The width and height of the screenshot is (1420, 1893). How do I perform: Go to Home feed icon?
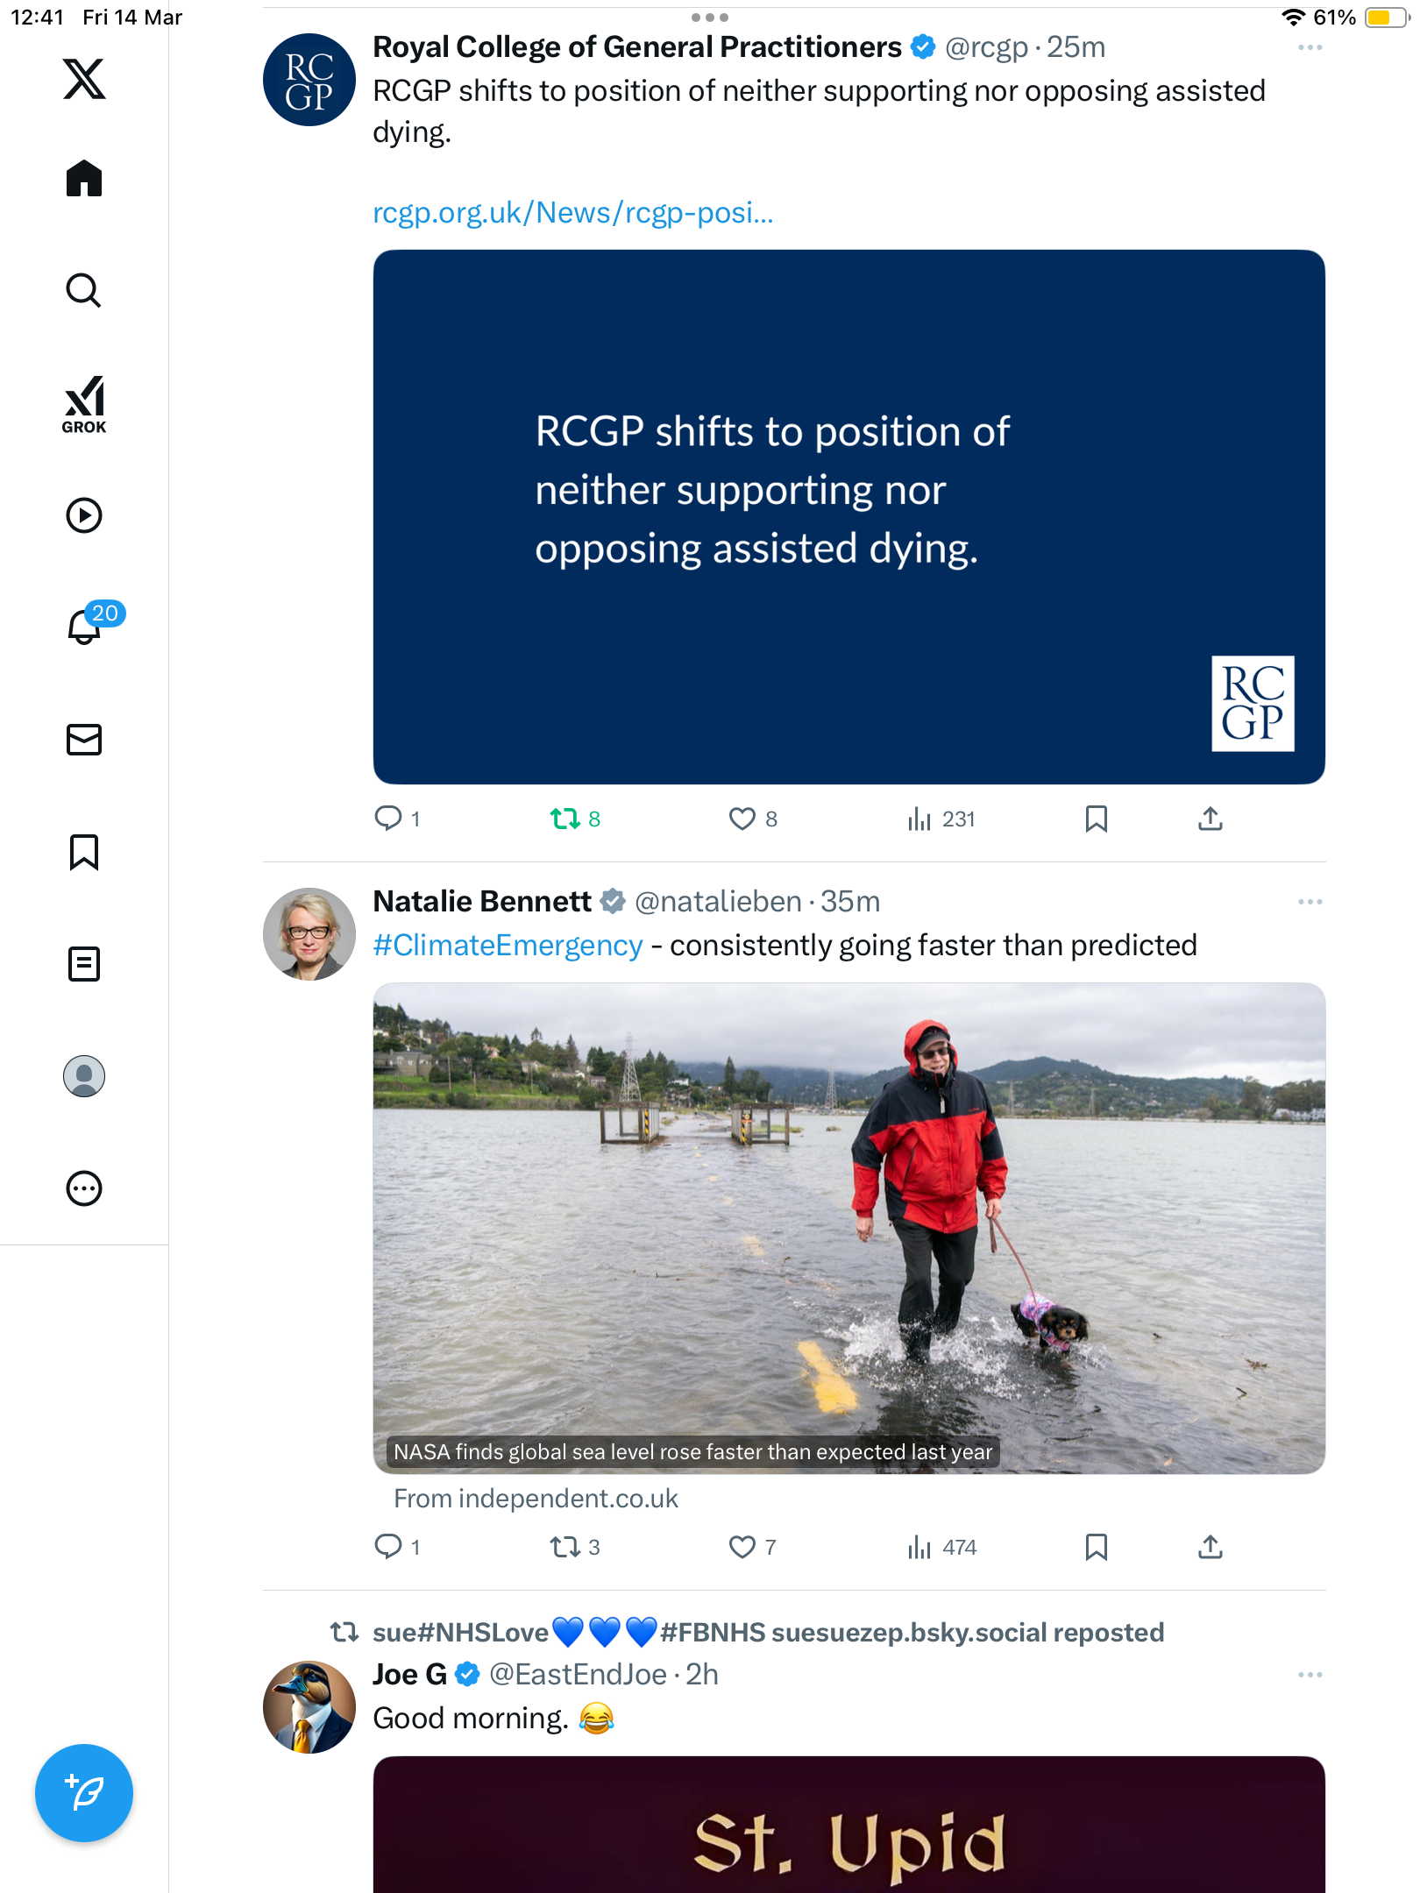[x=84, y=179]
